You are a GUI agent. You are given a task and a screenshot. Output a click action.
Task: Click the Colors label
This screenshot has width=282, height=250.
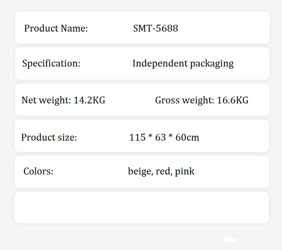tap(38, 171)
